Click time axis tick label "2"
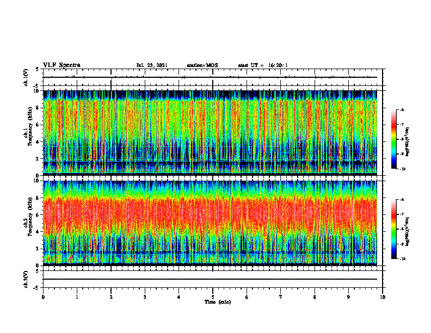431x333 pixels. pyautogui.click(x=111, y=297)
